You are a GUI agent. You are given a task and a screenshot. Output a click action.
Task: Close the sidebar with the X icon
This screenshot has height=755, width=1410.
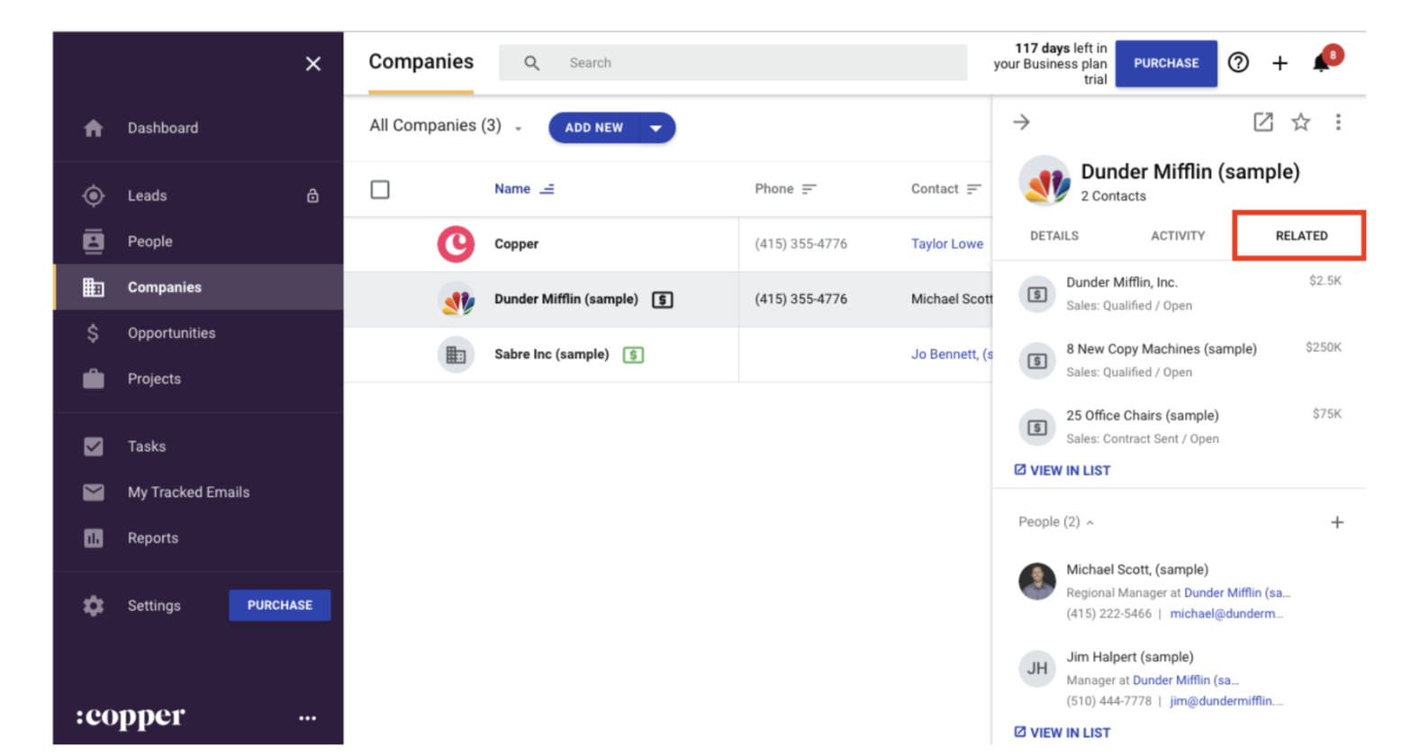[312, 64]
